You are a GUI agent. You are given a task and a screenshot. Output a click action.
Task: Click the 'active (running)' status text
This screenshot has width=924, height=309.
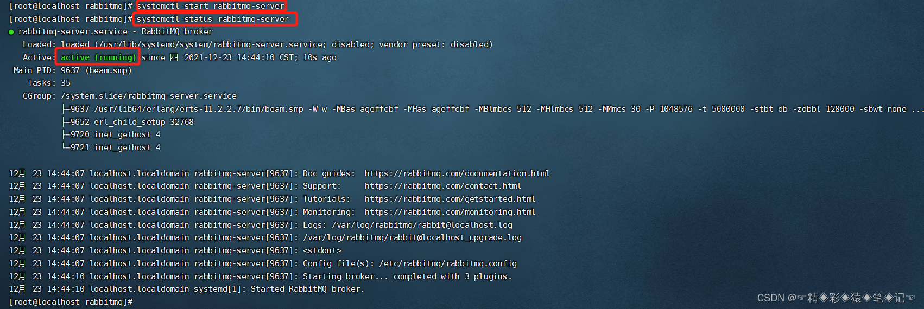point(98,57)
